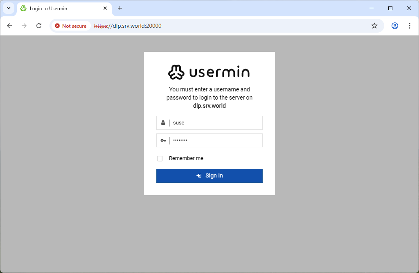419x273 pixels.
Task: Click the user icon in username field
Action: pyautogui.click(x=163, y=122)
